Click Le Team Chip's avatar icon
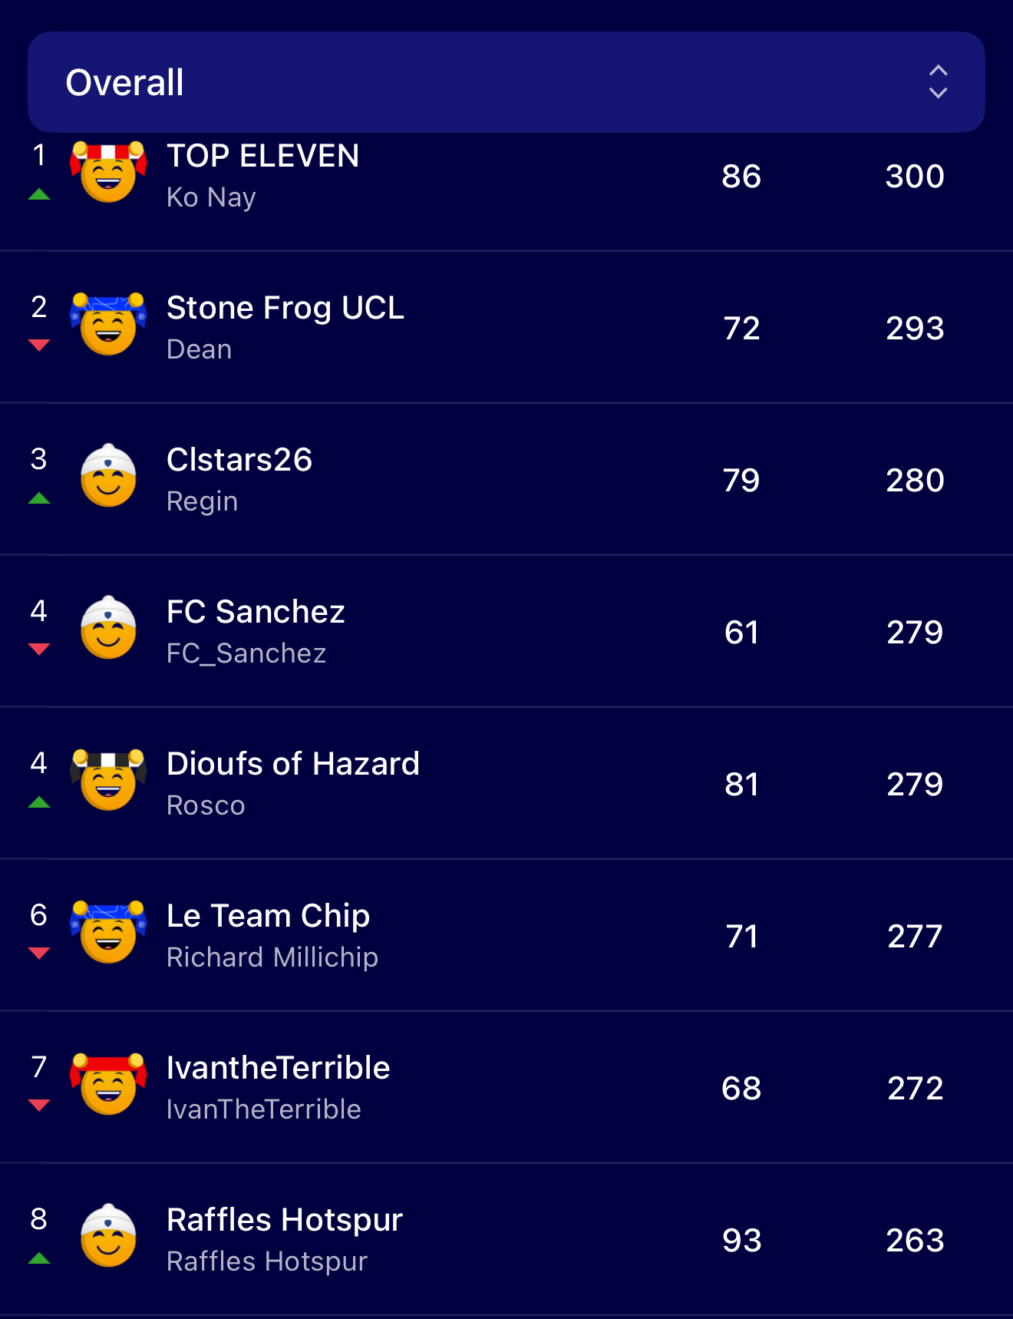Screen dimensions: 1013x1319 click(108, 932)
